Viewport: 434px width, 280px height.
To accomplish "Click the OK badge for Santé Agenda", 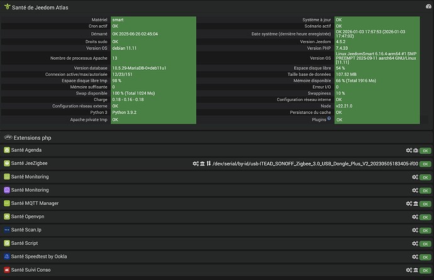I will (x=425, y=150).
